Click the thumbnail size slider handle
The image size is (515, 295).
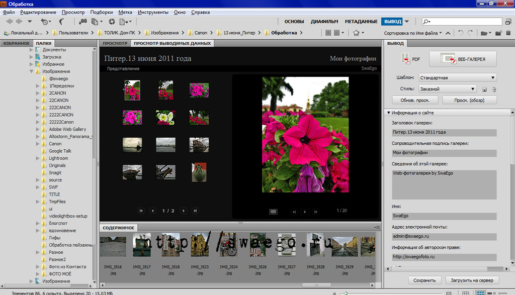pos(346,293)
